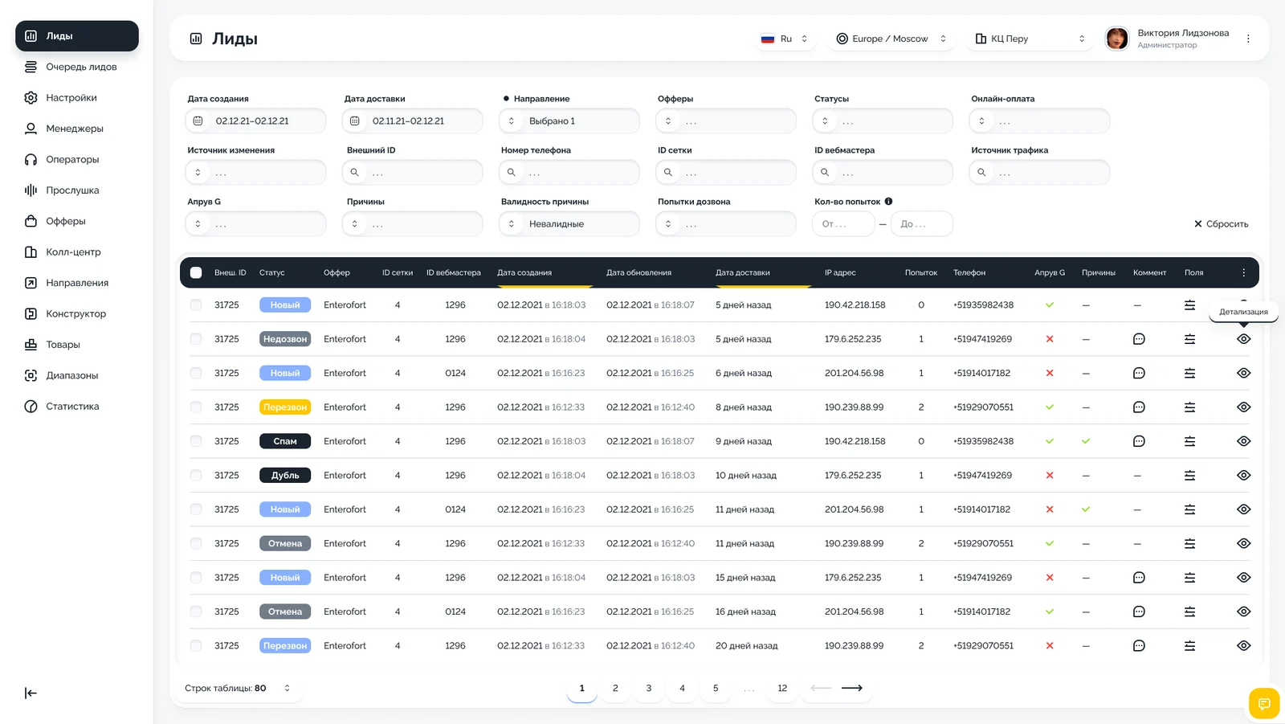
Task: Toggle the select-all checkbox in table header
Action: coord(196,272)
